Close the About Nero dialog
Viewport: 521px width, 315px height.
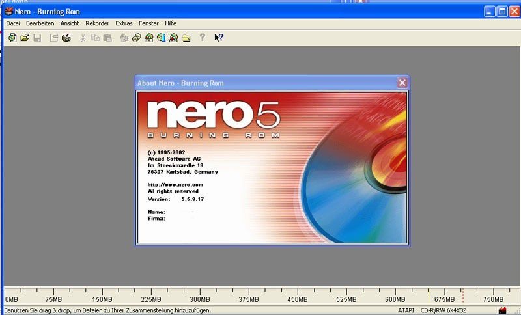(402, 83)
